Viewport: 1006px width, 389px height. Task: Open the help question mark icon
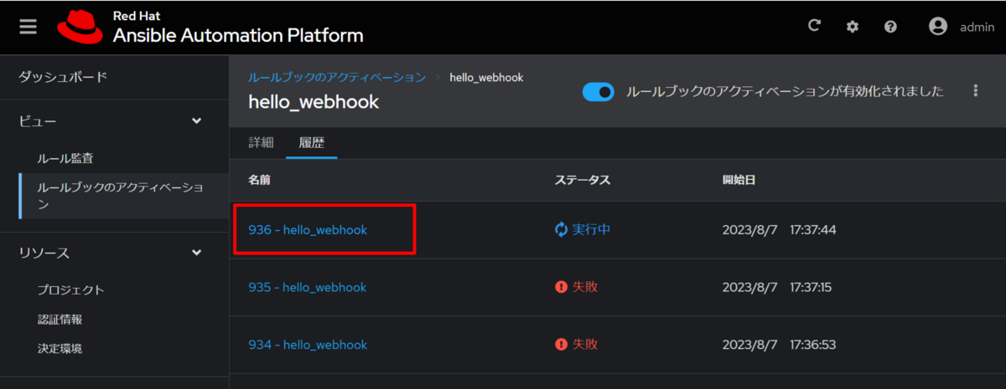(x=890, y=27)
